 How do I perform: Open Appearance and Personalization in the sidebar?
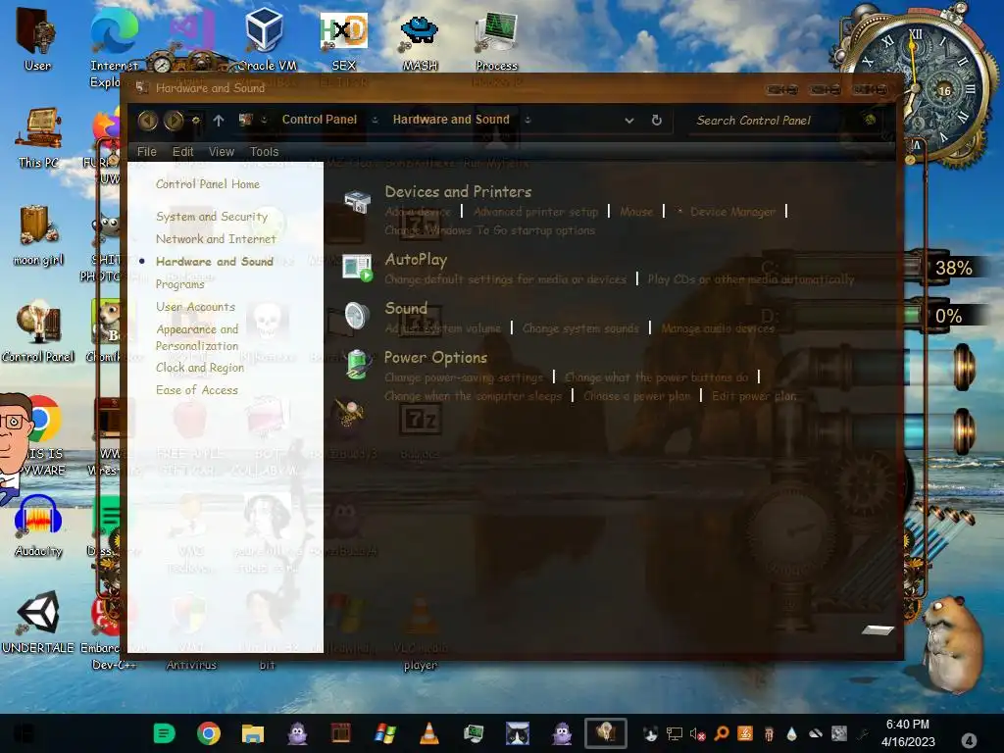pos(197,337)
